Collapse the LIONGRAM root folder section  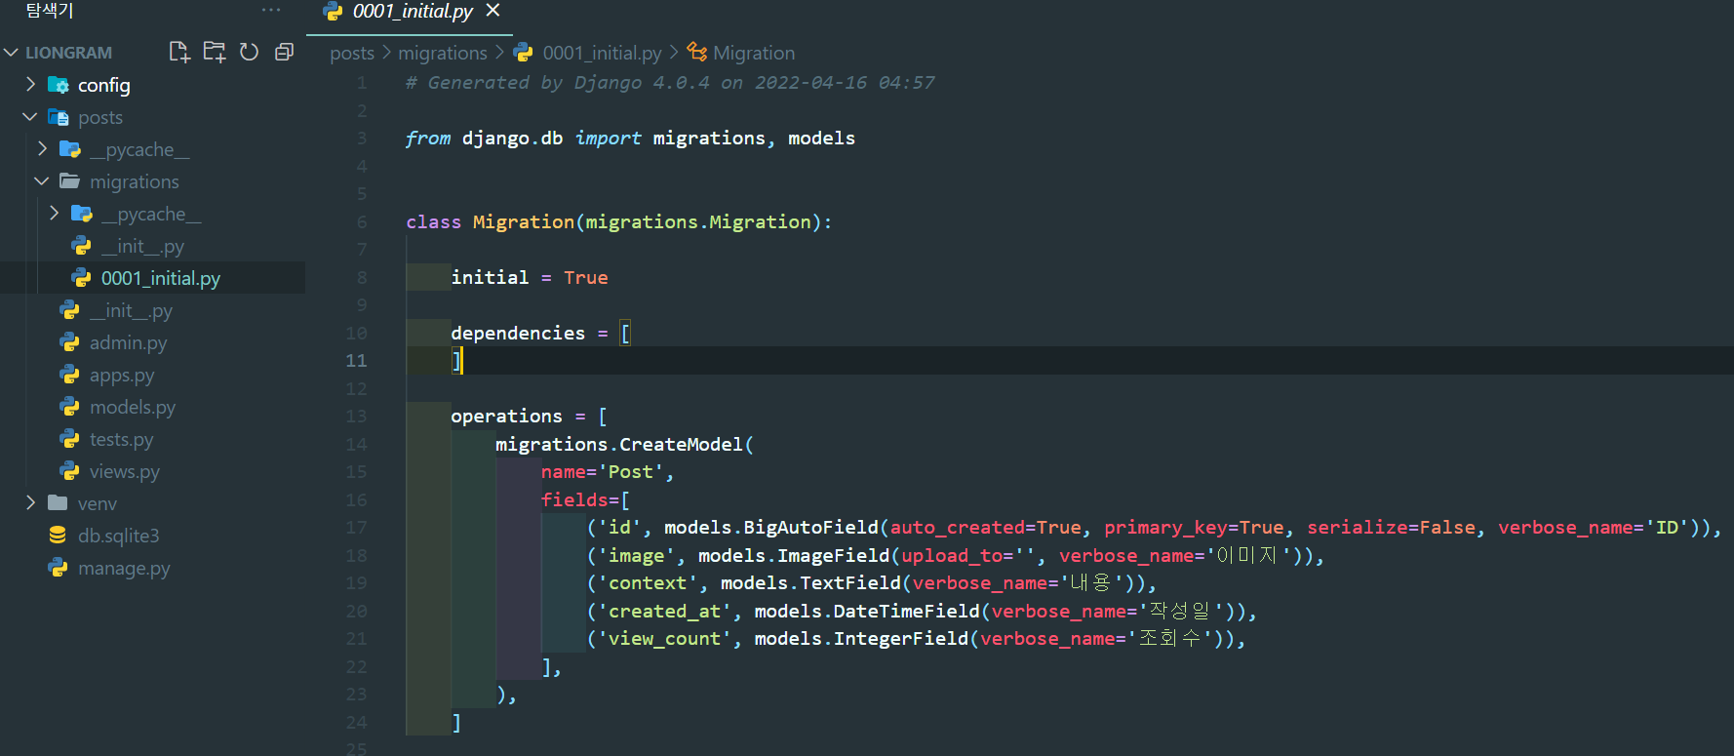pyautogui.click(x=12, y=52)
